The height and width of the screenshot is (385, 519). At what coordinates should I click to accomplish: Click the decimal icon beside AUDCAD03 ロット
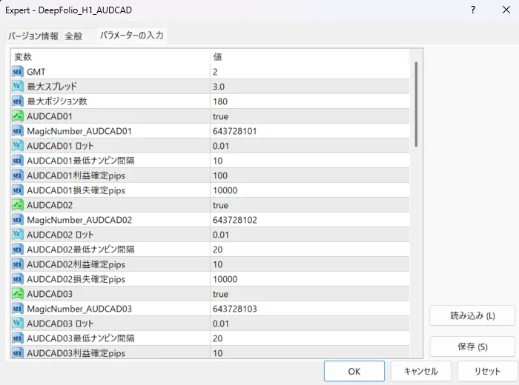point(18,324)
